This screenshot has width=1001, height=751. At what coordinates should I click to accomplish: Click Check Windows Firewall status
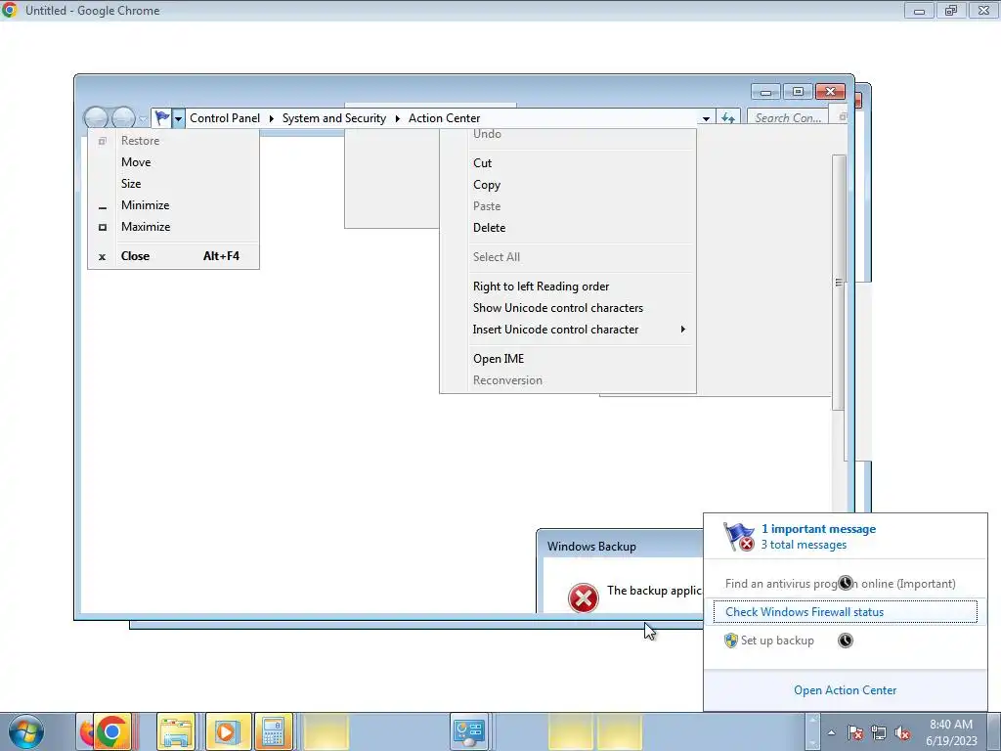(x=846, y=612)
